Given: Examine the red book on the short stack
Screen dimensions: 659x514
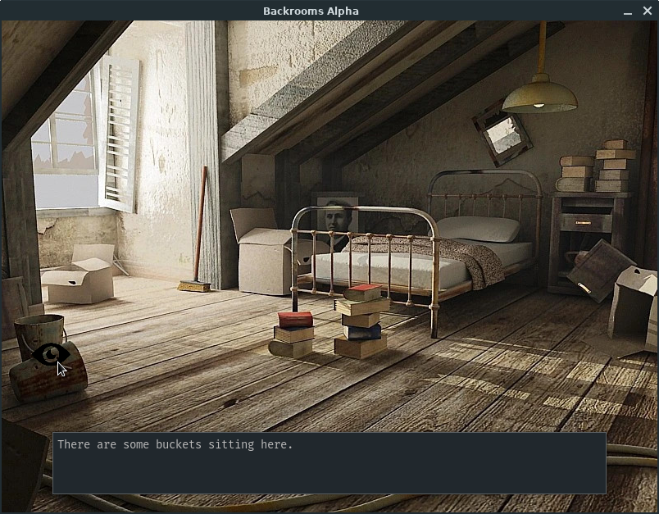Looking at the screenshot, I should coord(295,320).
